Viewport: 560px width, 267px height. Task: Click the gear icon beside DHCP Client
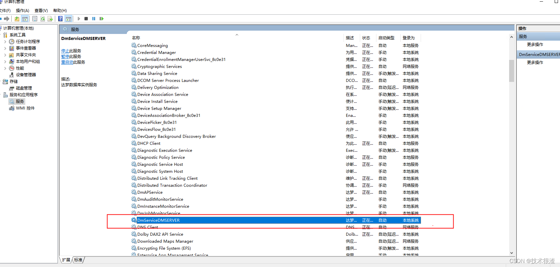(x=134, y=143)
